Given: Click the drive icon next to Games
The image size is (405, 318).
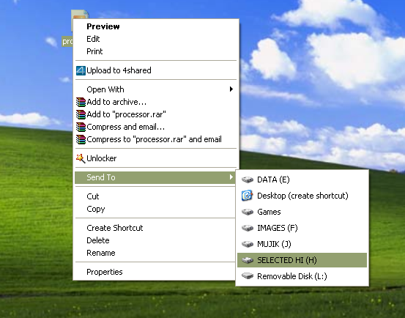Looking at the screenshot, I should pos(248,212).
